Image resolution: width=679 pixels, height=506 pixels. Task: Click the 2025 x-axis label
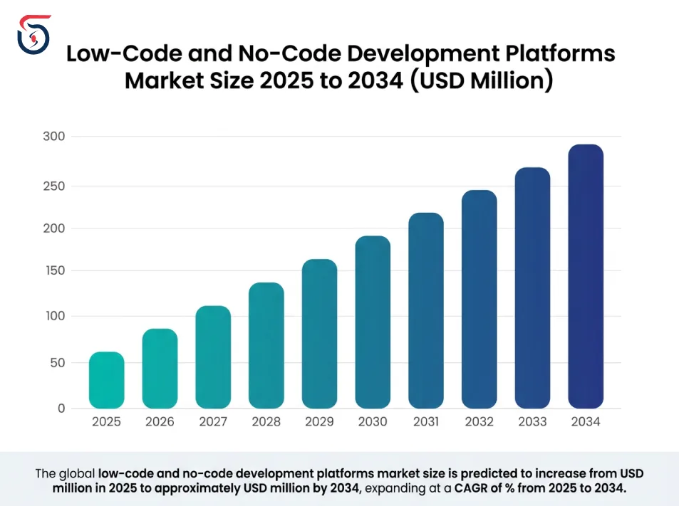click(x=107, y=421)
